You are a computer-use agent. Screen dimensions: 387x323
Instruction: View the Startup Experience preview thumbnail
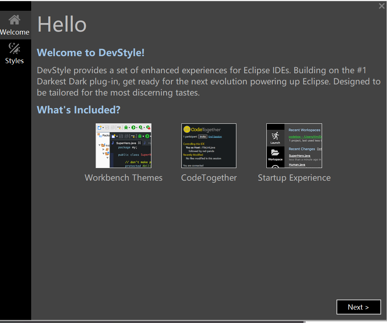(294, 146)
